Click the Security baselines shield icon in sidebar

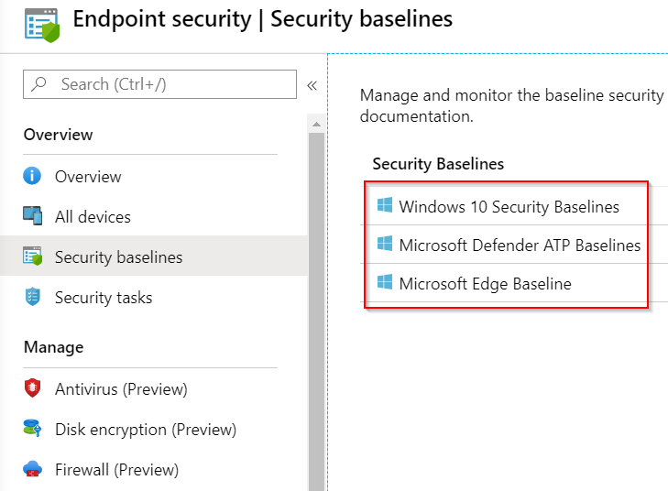(x=32, y=256)
